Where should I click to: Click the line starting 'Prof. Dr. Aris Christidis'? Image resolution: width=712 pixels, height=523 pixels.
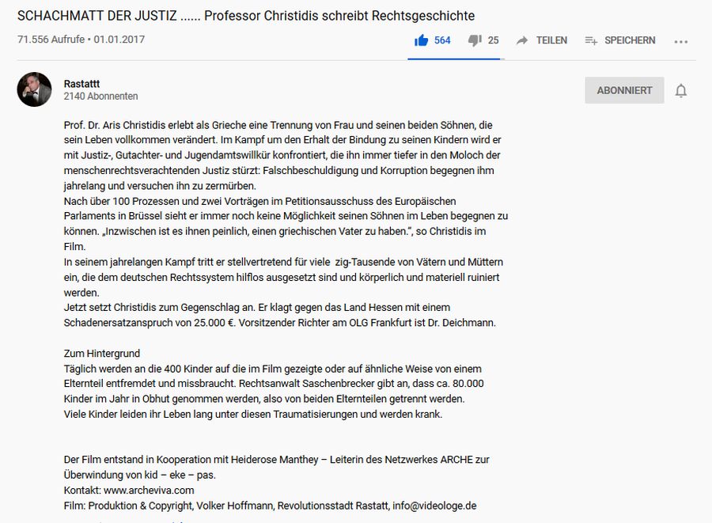[278, 125]
